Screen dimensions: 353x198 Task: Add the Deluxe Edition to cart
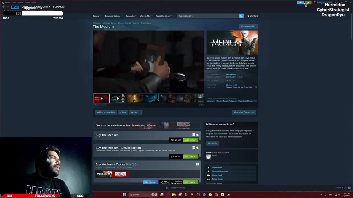tap(191, 156)
